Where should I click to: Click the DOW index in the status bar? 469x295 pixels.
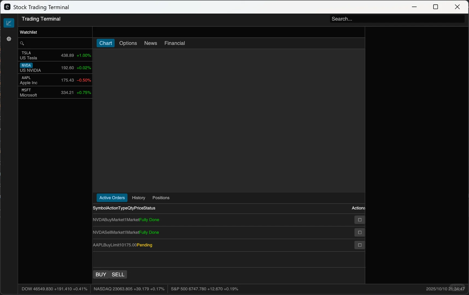[x=54, y=289]
